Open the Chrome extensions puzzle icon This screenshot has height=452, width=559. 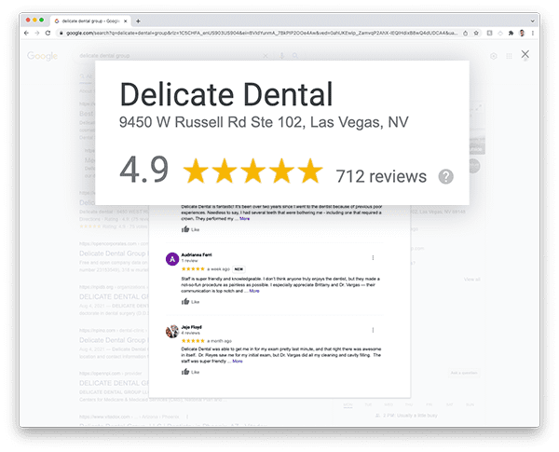[511, 34]
